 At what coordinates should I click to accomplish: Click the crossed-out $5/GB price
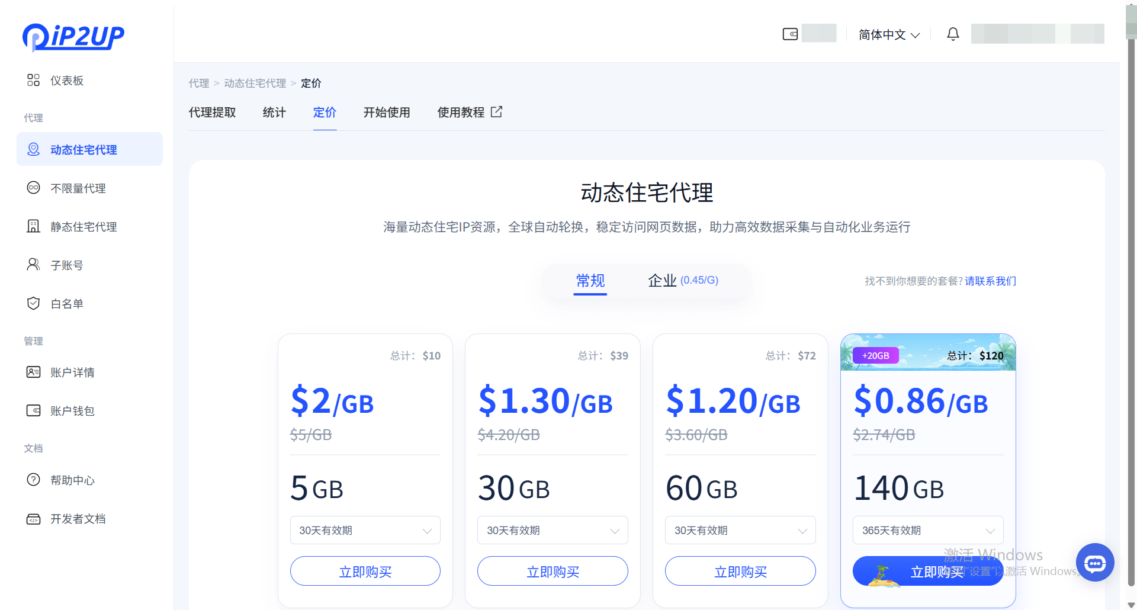311,435
